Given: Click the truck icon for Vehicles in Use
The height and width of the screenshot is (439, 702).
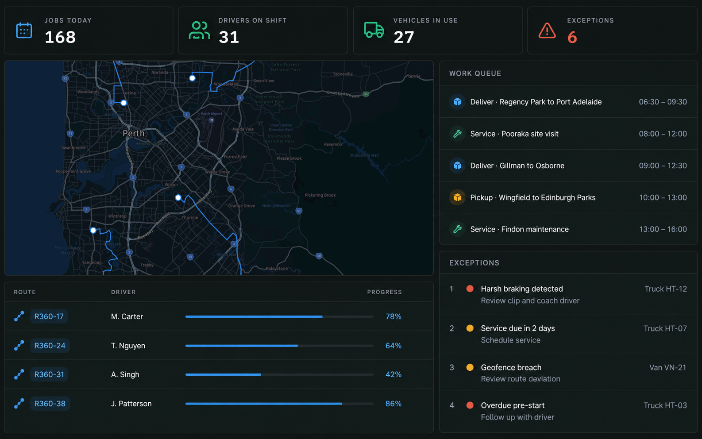Looking at the screenshot, I should pos(374,30).
